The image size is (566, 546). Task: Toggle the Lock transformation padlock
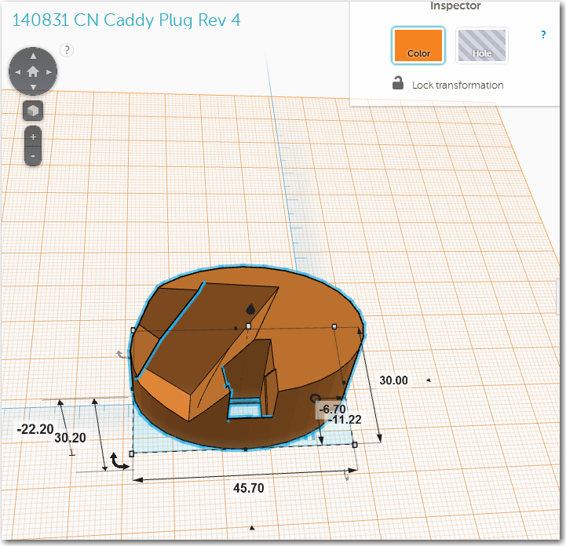(398, 83)
